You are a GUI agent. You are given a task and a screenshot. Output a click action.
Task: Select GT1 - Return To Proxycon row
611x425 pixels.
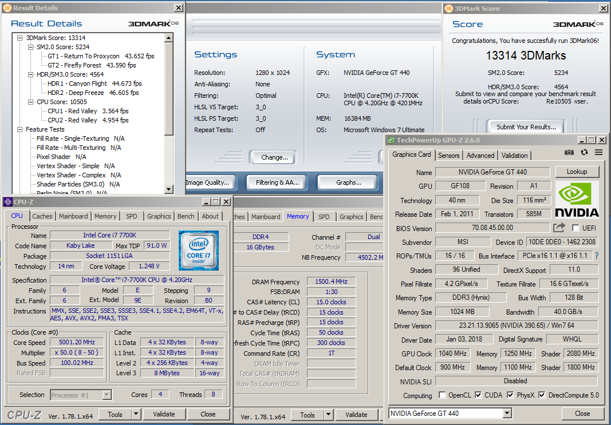(101, 56)
